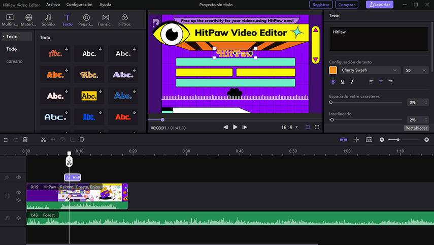This screenshot has height=245, width=434.
Task: Toggle italic text formatting
Action: pyautogui.click(x=352, y=82)
